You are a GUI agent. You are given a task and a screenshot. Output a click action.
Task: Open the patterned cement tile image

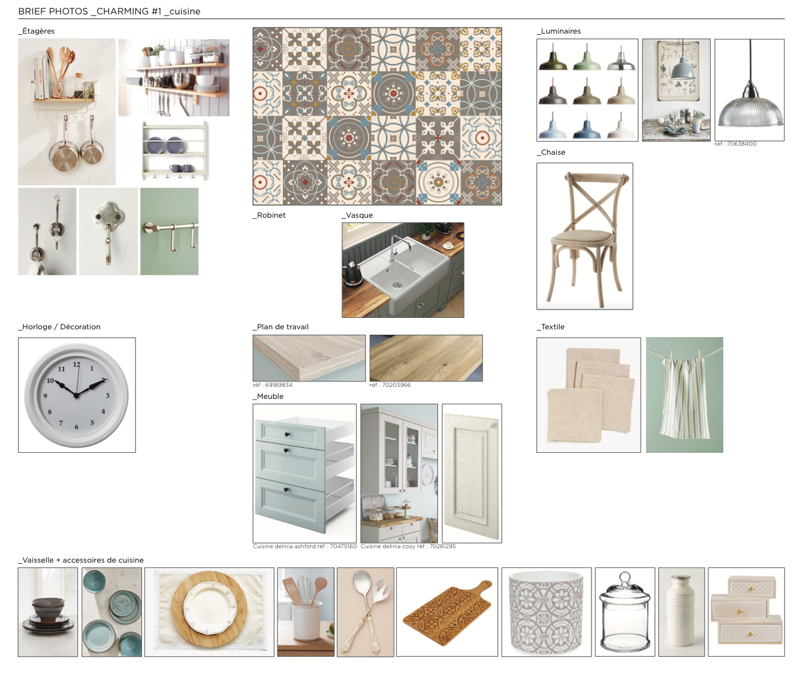tap(377, 116)
